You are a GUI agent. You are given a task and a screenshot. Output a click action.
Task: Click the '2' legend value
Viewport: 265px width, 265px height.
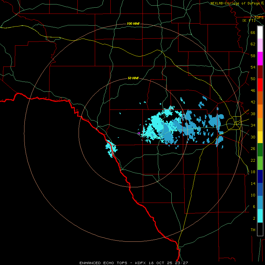pyautogui.click(x=254, y=218)
